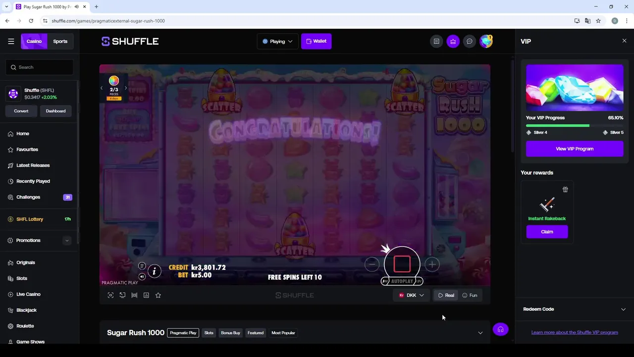The height and width of the screenshot is (357, 634).
Task: Click the Convert button
Action: (21, 111)
